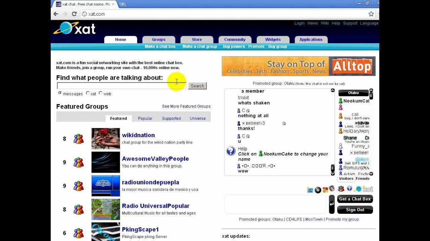
Task: Close the xat chat browser tab
Action: click(x=113, y=4)
